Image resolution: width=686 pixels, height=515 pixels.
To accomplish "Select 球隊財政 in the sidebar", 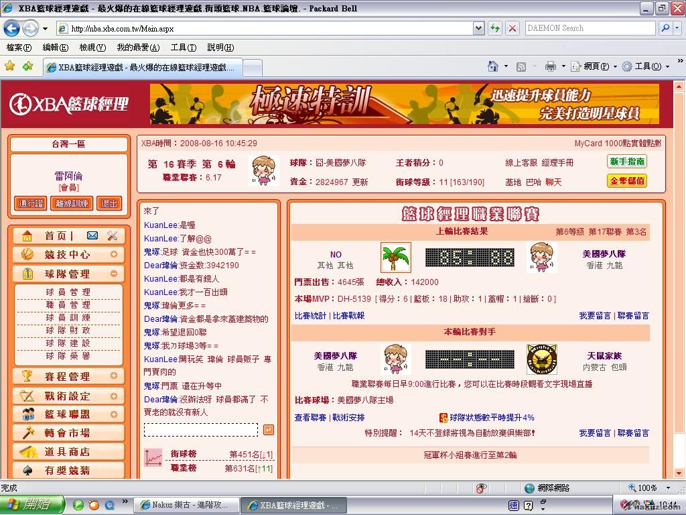I will pos(68,330).
